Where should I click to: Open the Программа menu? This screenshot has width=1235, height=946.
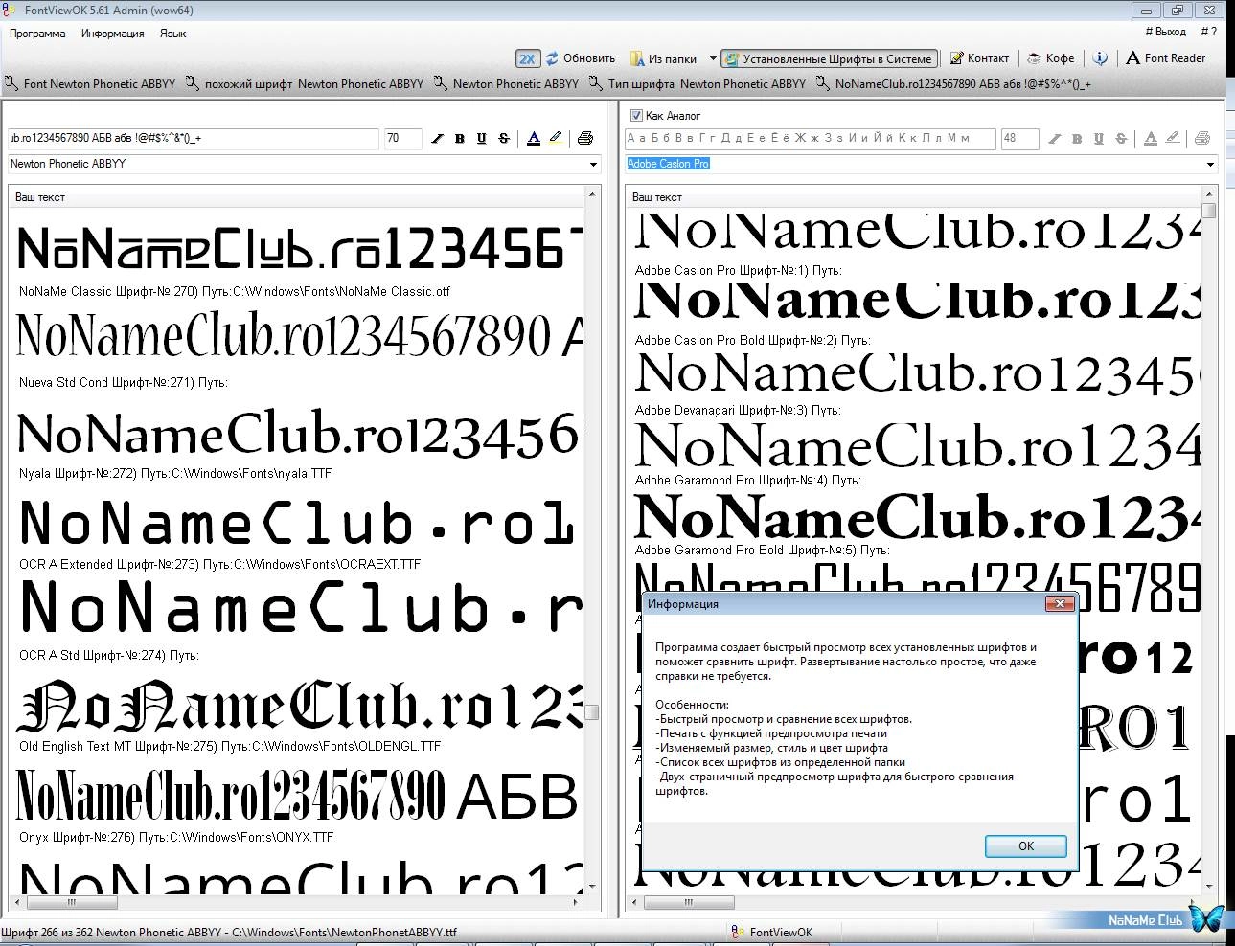click(x=37, y=34)
